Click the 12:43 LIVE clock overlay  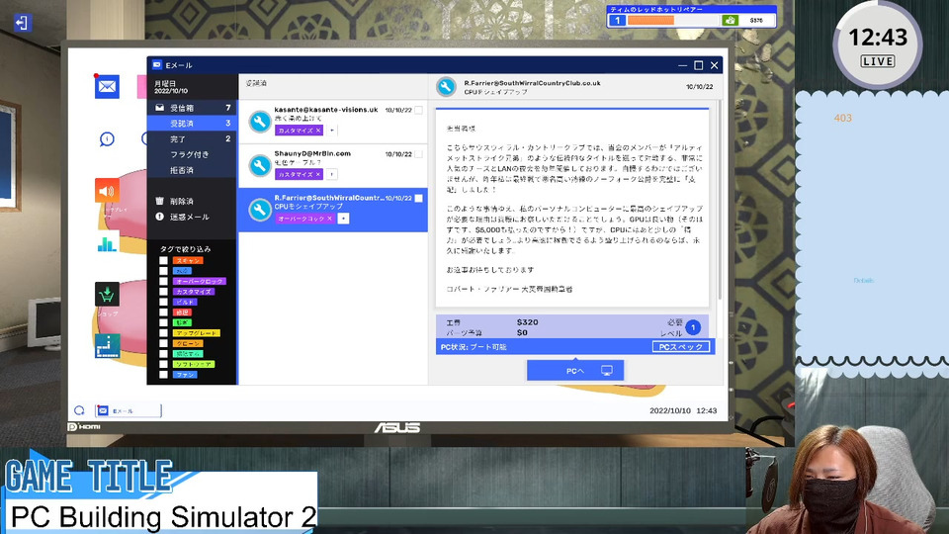(x=878, y=45)
